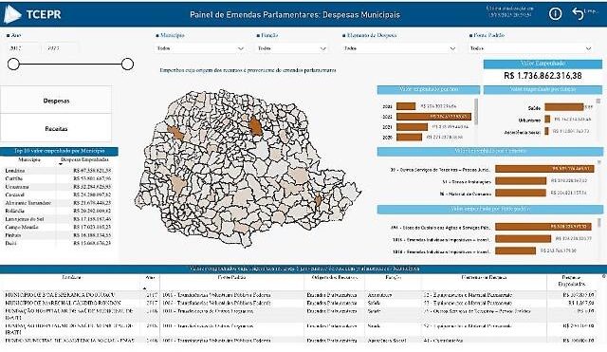Click the year chart vertical scrollbar

[x=476, y=112]
